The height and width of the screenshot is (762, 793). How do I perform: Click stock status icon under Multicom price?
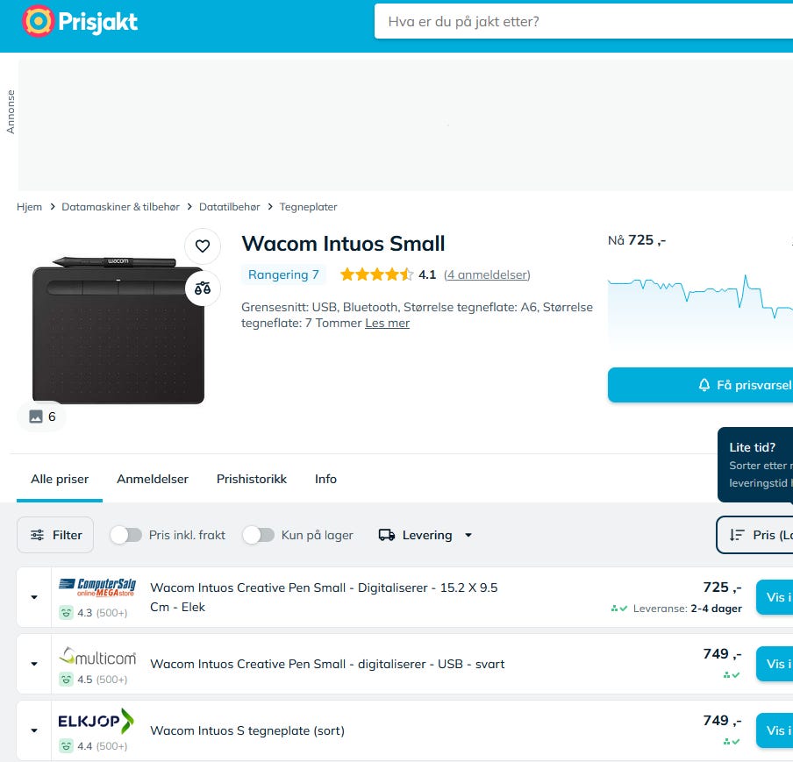732,675
